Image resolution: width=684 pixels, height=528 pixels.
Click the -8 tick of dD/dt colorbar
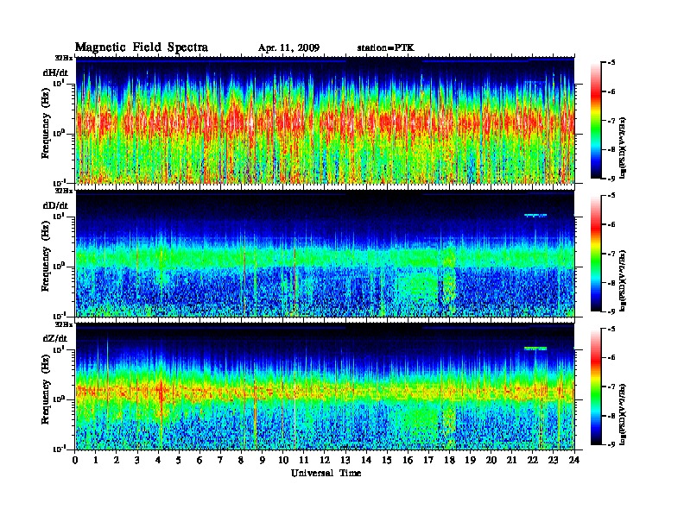click(x=611, y=282)
